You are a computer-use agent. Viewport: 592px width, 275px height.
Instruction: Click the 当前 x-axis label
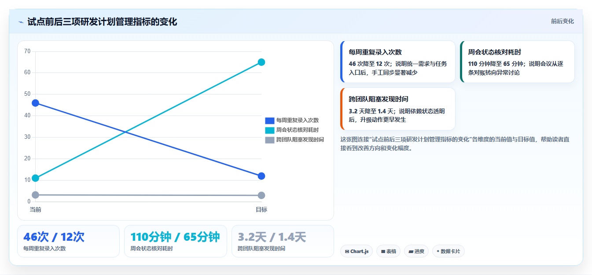[36, 210]
